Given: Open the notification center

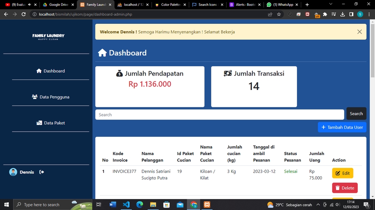Looking at the screenshot, I should coord(366,205).
